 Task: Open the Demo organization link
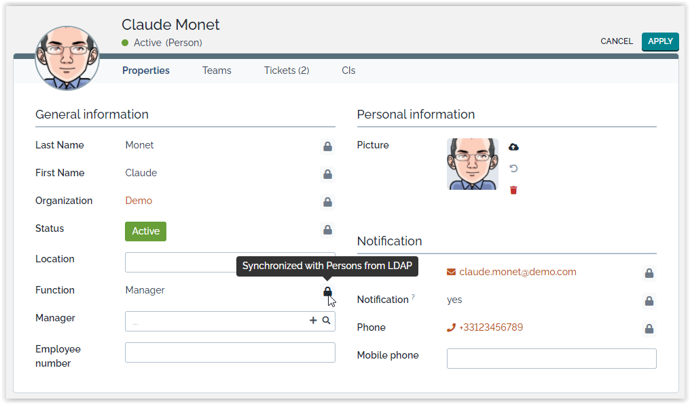pyautogui.click(x=139, y=201)
